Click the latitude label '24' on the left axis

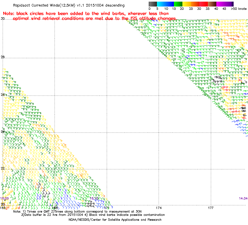3,131
